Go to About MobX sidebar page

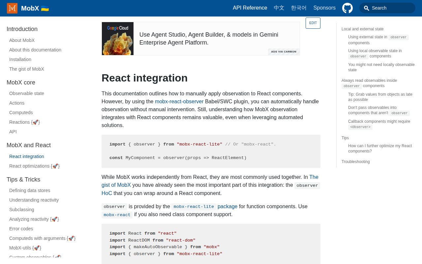[x=22, y=40]
